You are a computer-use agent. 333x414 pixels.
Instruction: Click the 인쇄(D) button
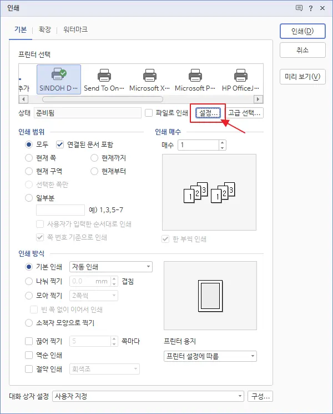click(302, 31)
